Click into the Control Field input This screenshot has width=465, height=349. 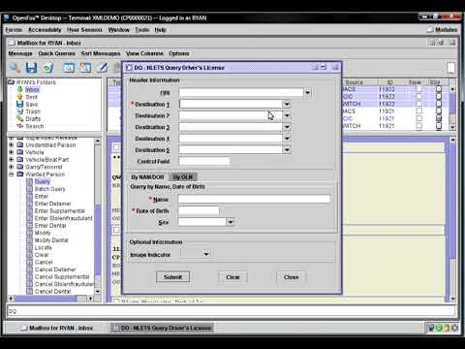click(204, 161)
